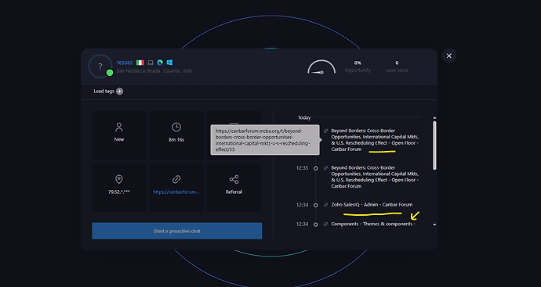
Task: Click the laptop device icon
Action: (x=151, y=63)
